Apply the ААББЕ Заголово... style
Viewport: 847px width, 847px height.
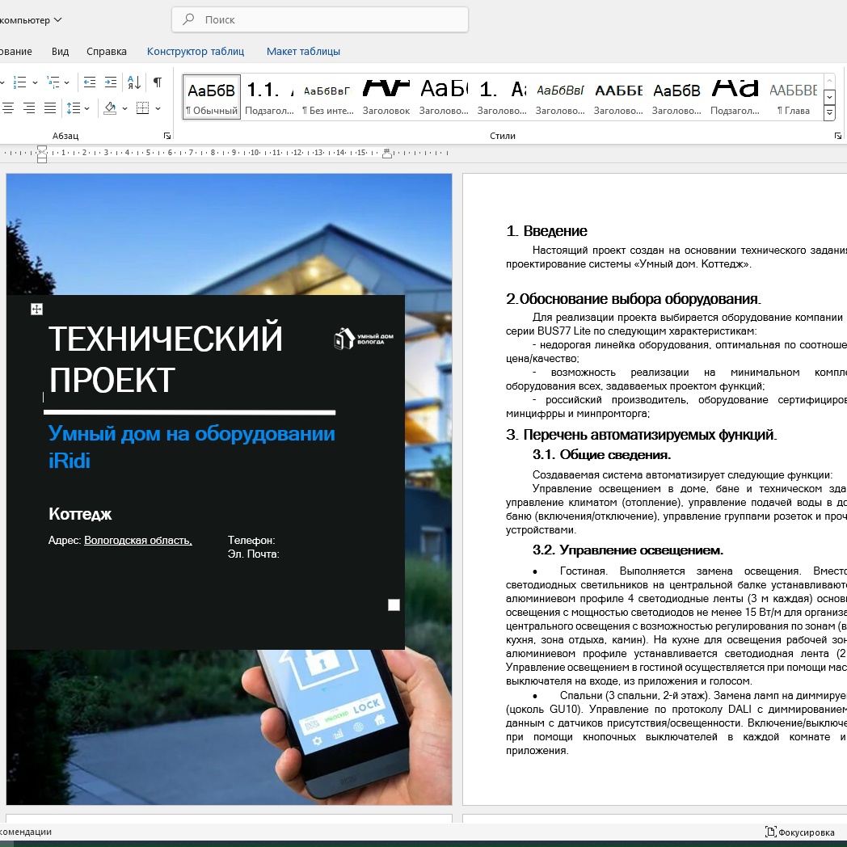pyautogui.click(x=618, y=97)
